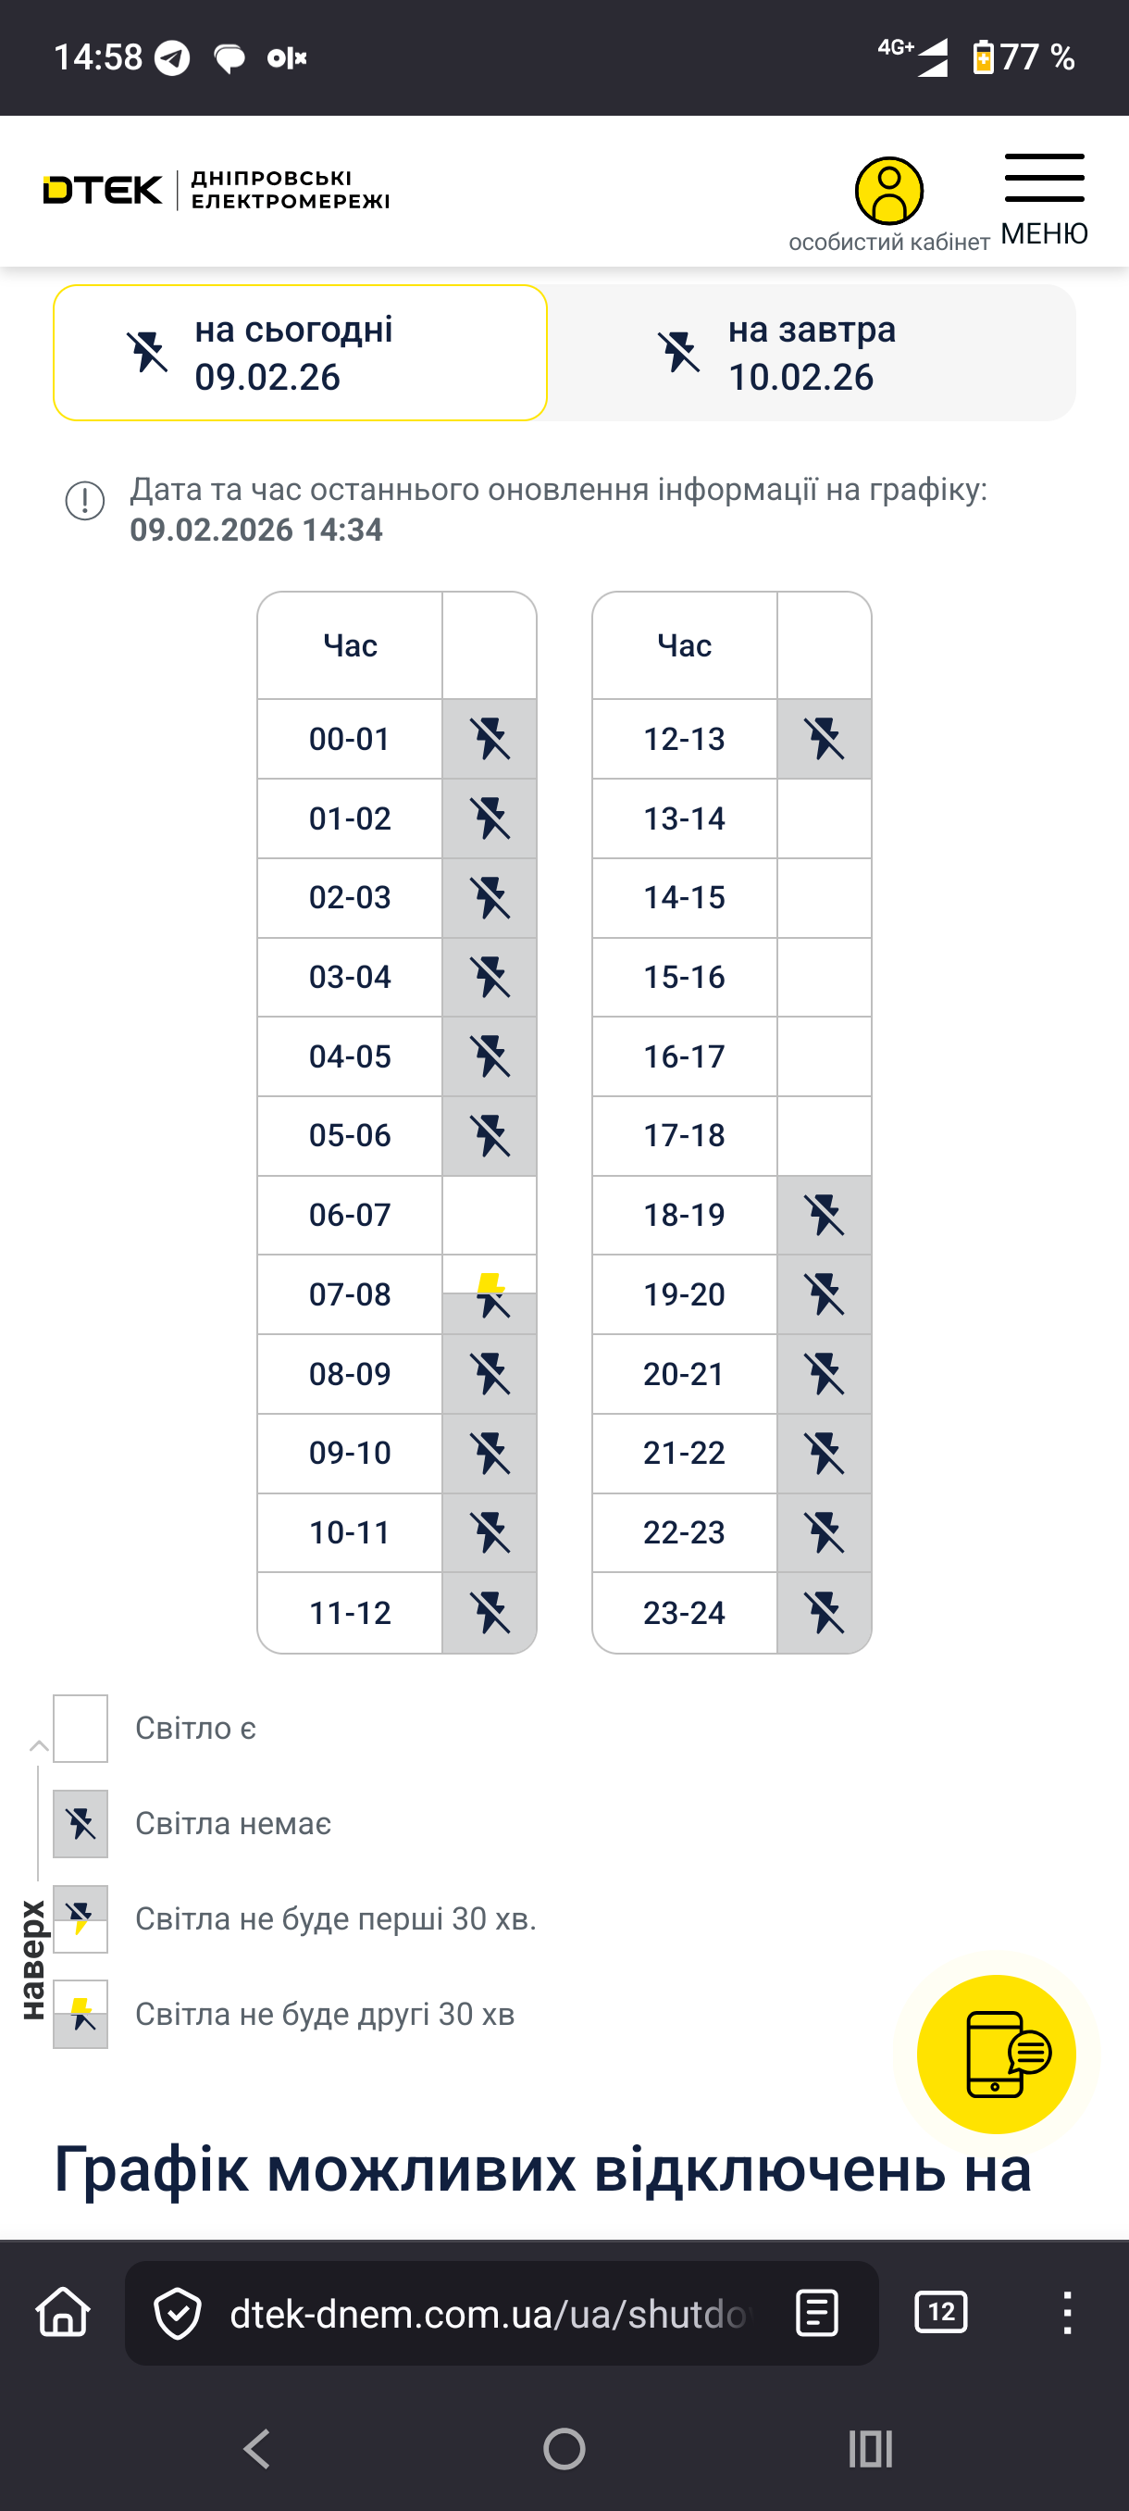
Task: Tap the 'наверх' scroll-to-top control
Action: (35, 1959)
